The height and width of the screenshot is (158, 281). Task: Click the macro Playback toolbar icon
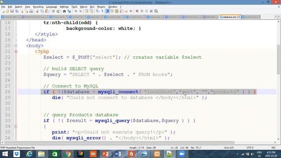point(147,11)
